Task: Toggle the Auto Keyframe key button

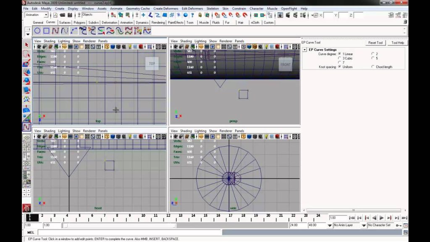Action: (399, 225)
